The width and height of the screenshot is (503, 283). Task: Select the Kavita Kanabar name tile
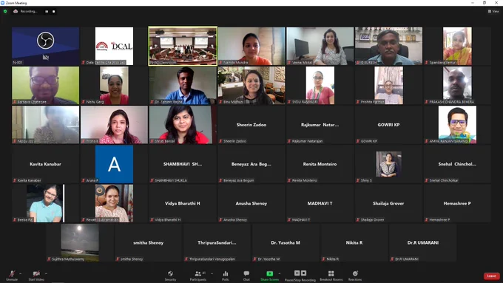tap(46, 164)
